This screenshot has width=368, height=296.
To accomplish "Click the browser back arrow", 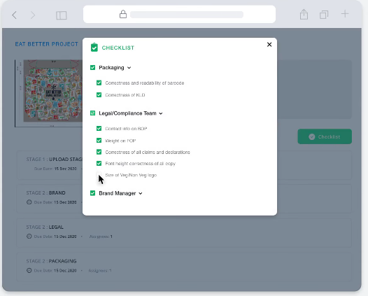I will click(14, 15).
